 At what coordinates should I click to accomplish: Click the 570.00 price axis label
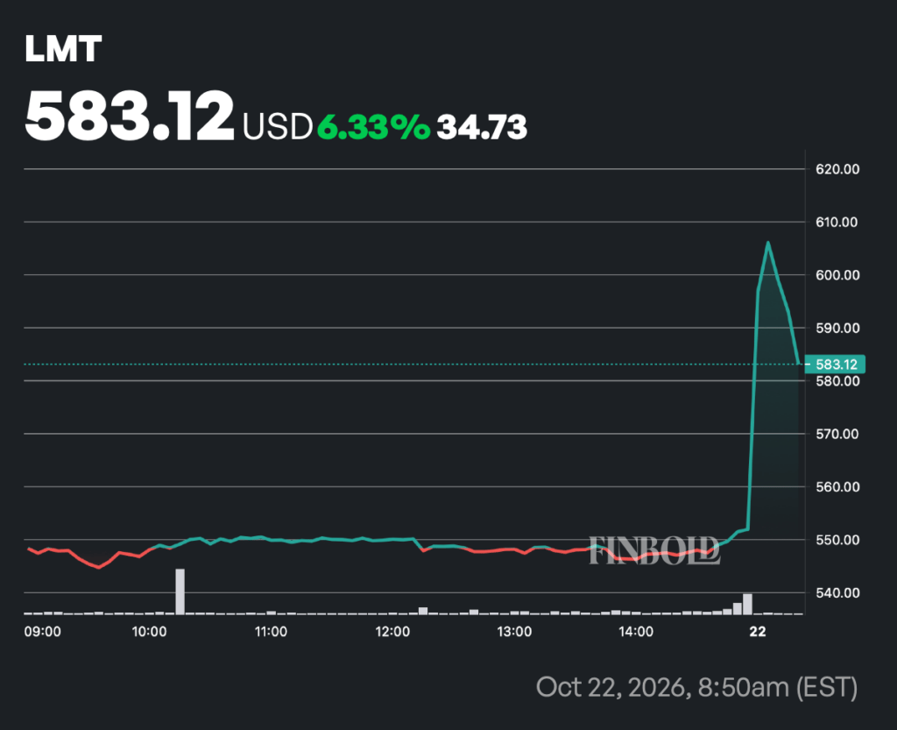coord(837,434)
